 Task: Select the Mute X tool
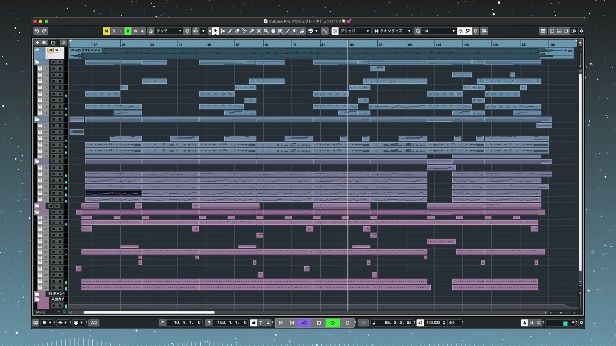258,31
